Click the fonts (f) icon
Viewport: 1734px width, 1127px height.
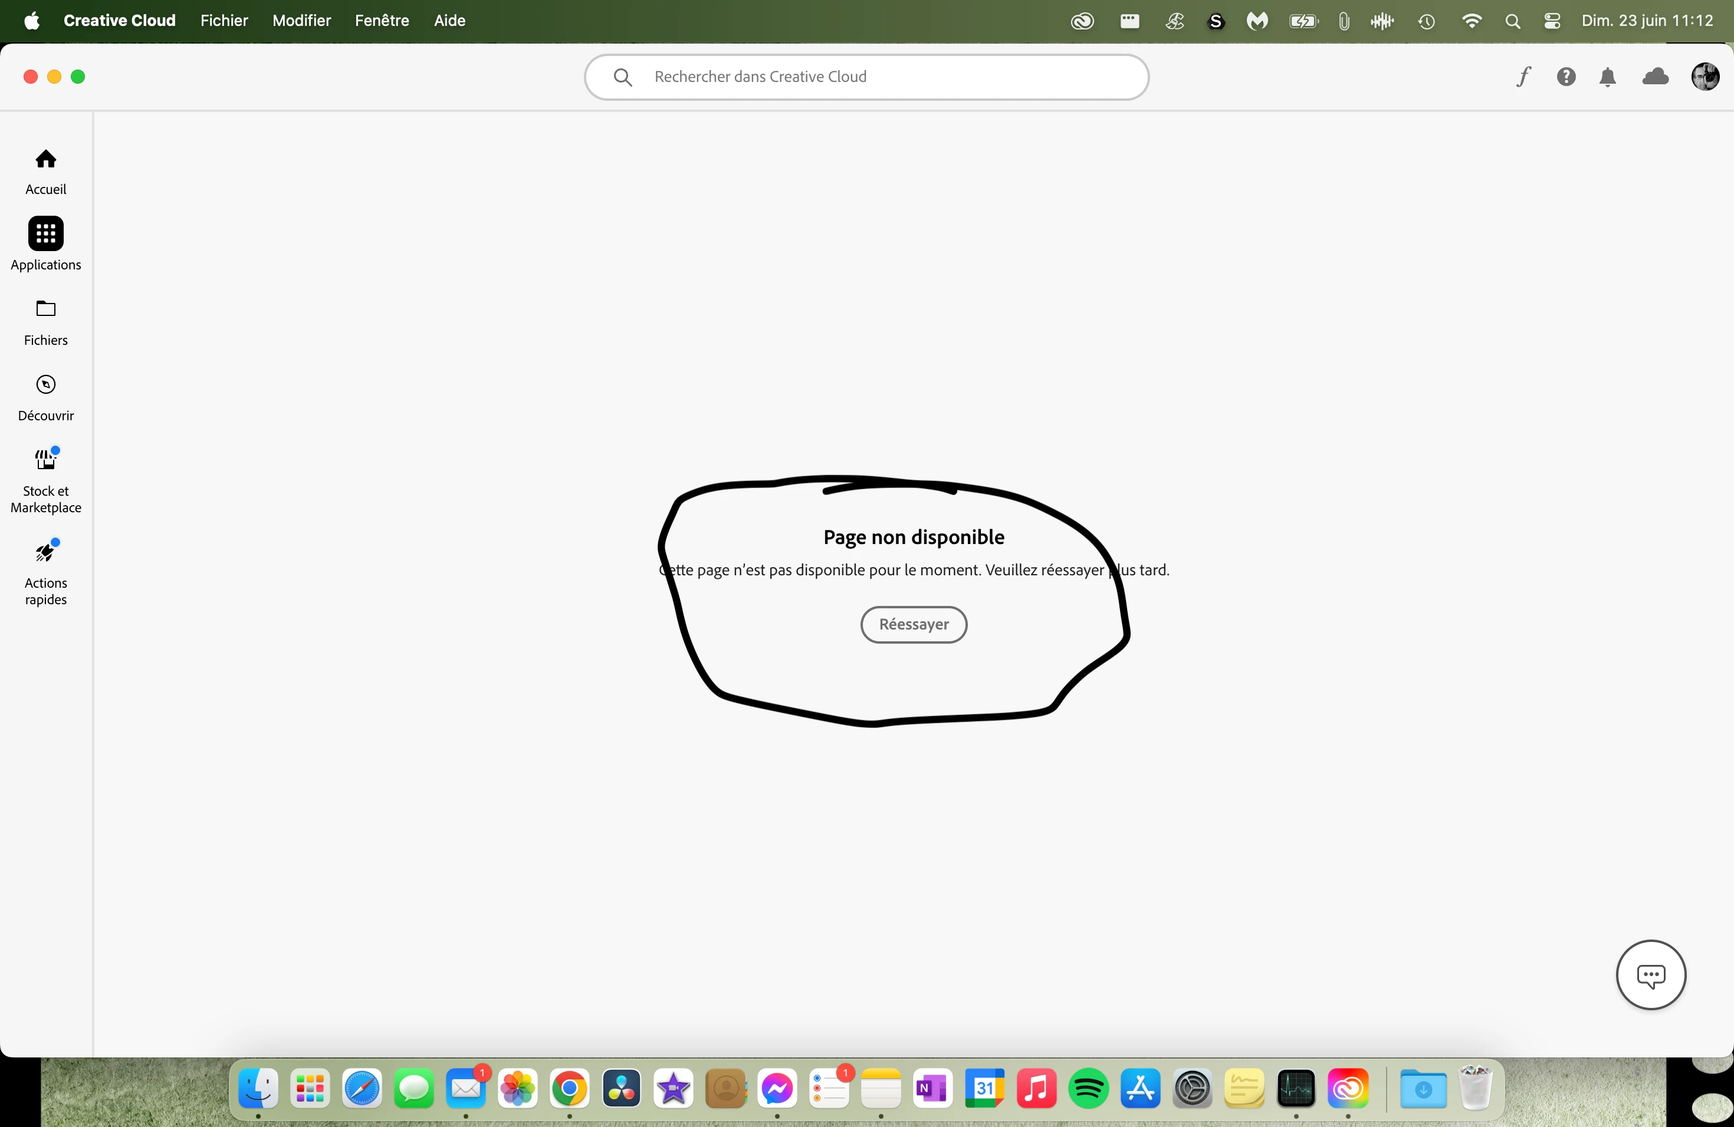point(1523,77)
